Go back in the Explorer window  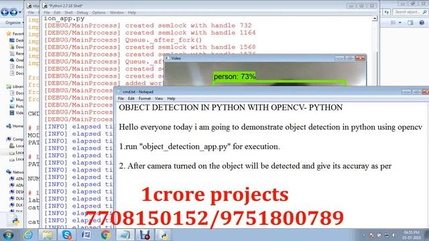[5, 12]
